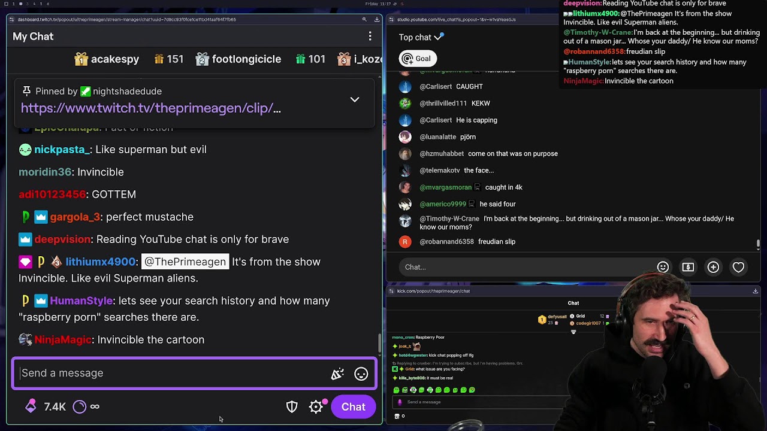The image size is (767, 431).
Task: Click the YouTube chat plus circle icon
Action: coord(713,267)
